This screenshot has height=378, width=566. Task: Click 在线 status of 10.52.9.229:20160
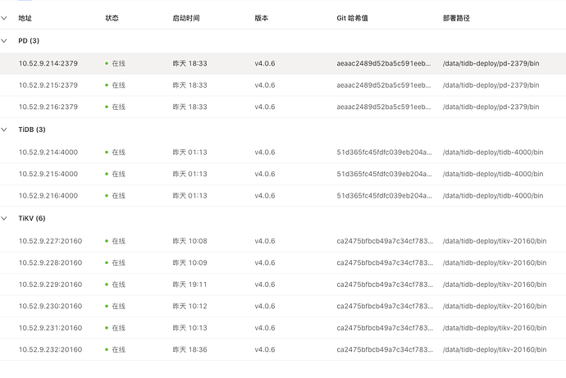coord(115,285)
